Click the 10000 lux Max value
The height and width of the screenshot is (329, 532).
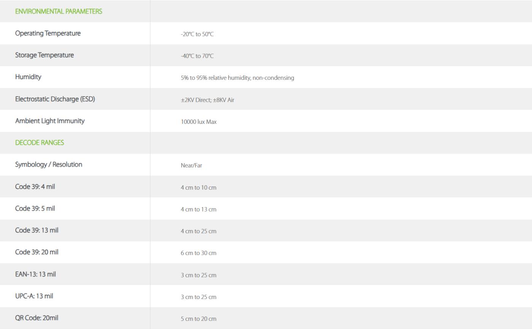click(199, 122)
